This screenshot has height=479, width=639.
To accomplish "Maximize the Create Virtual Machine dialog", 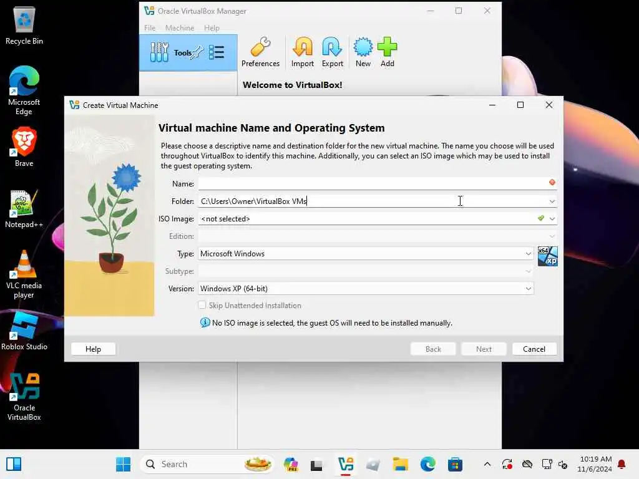I will tap(520, 105).
